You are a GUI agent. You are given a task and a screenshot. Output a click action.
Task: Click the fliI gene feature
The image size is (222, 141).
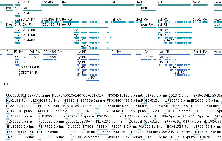123,5
